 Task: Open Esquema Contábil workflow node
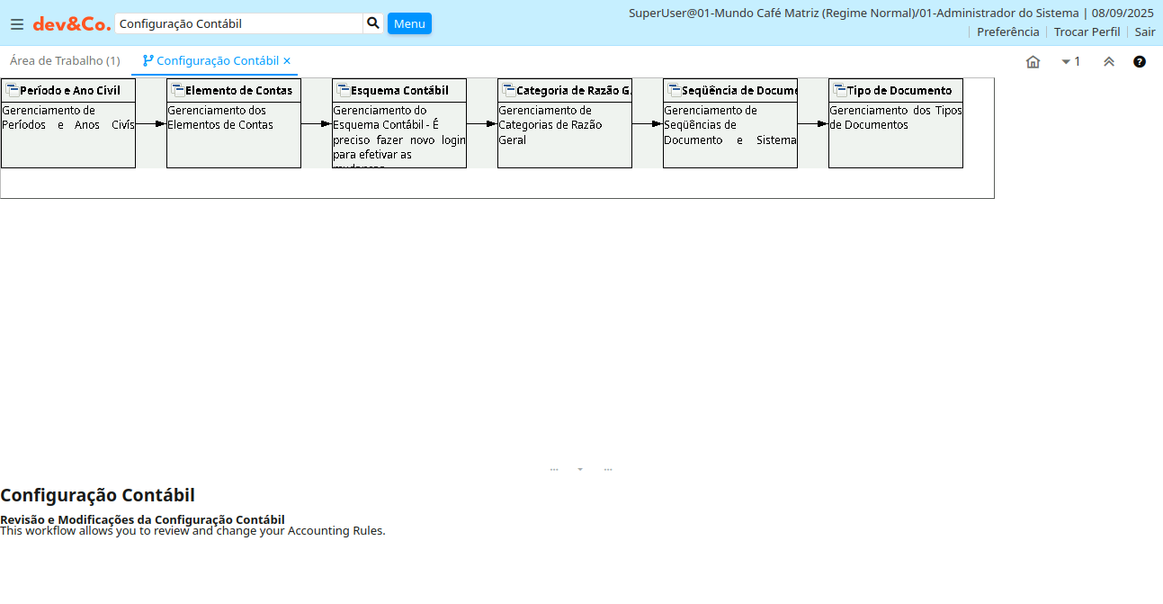[x=399, y=123]
